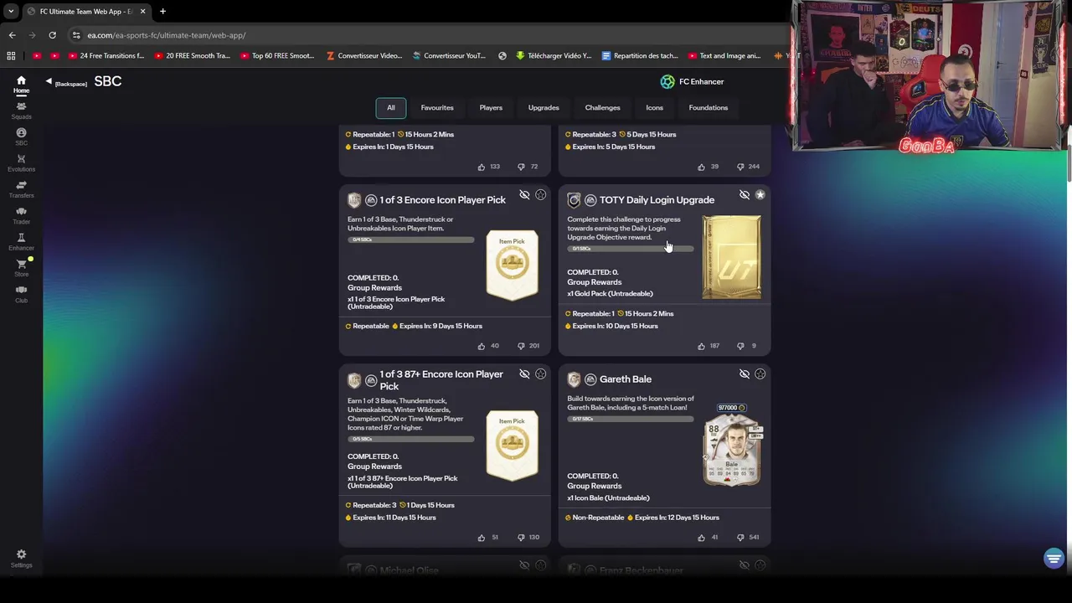The image size is (1072, 603).
Task: Open TOTY Daily Login Upgrade title
Action: tap(657, 200)
